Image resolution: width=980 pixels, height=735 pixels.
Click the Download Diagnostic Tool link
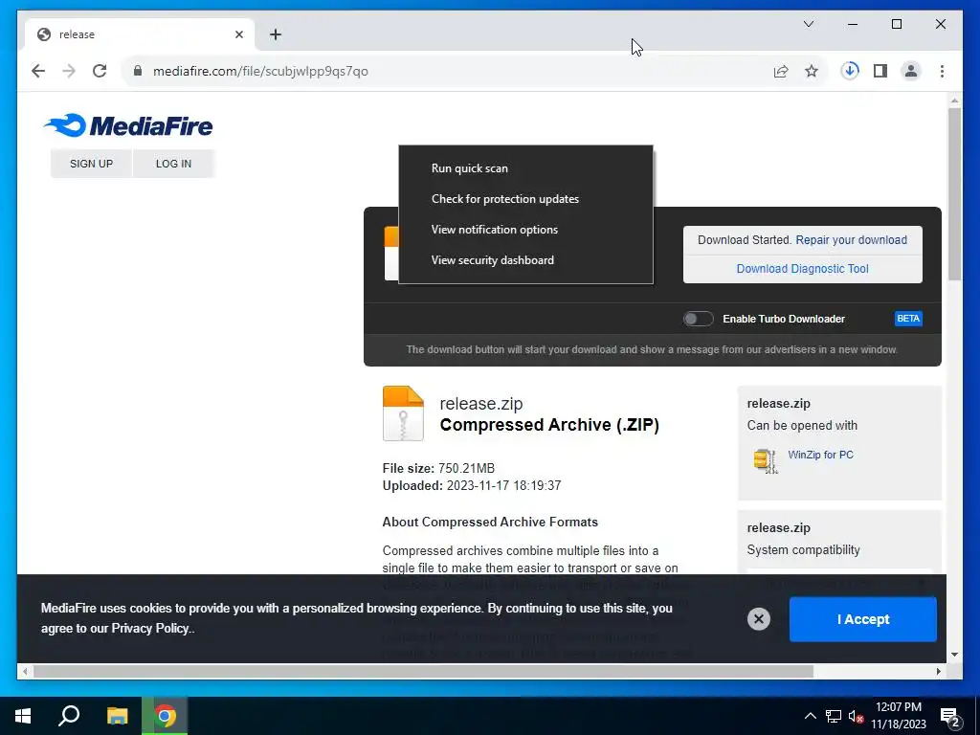pos(803,269)
